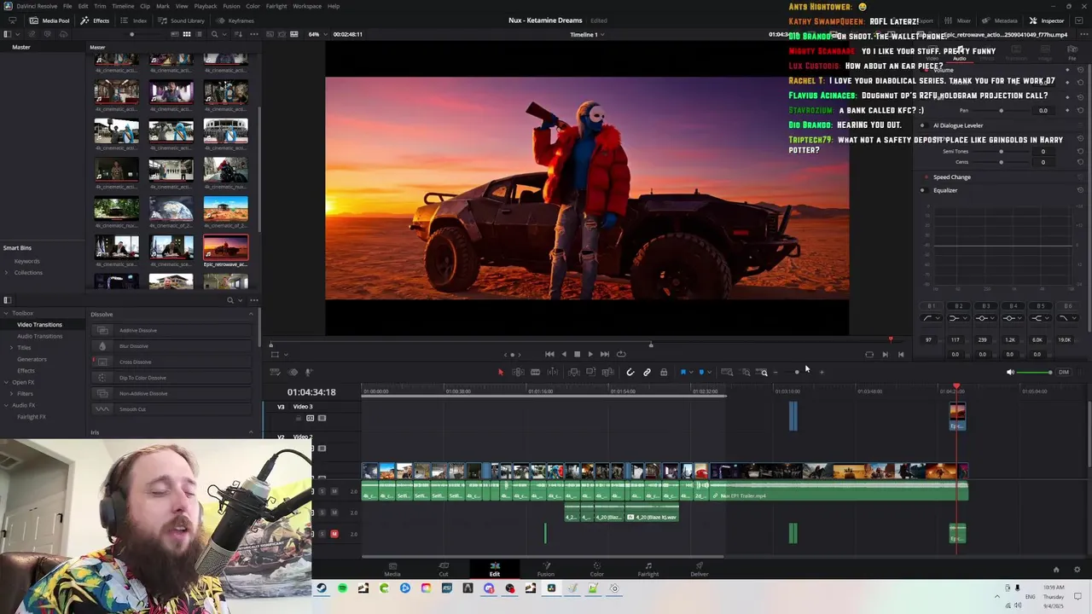Expand the Audio FX tree item
The width and height of the screenshot is (1092, 614).
[7, 405]
